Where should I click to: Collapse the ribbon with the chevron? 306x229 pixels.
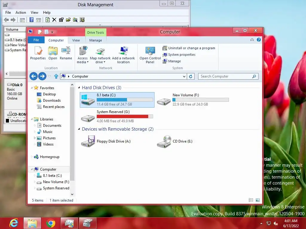(x=252, y=40)
